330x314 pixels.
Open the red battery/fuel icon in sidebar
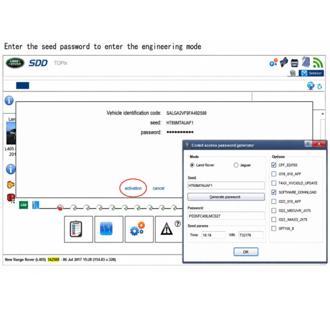(x=11, y=198)
